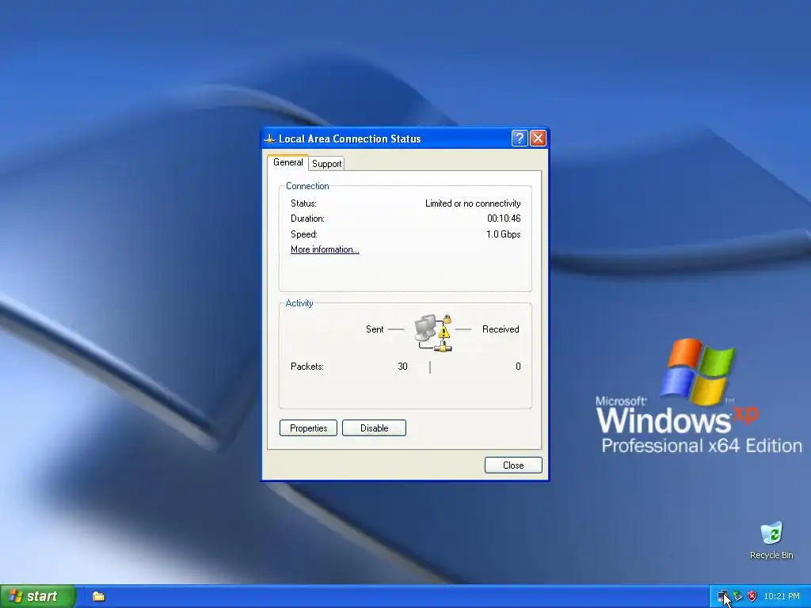
Task: Click the red X title bar button
Action: 538,139
